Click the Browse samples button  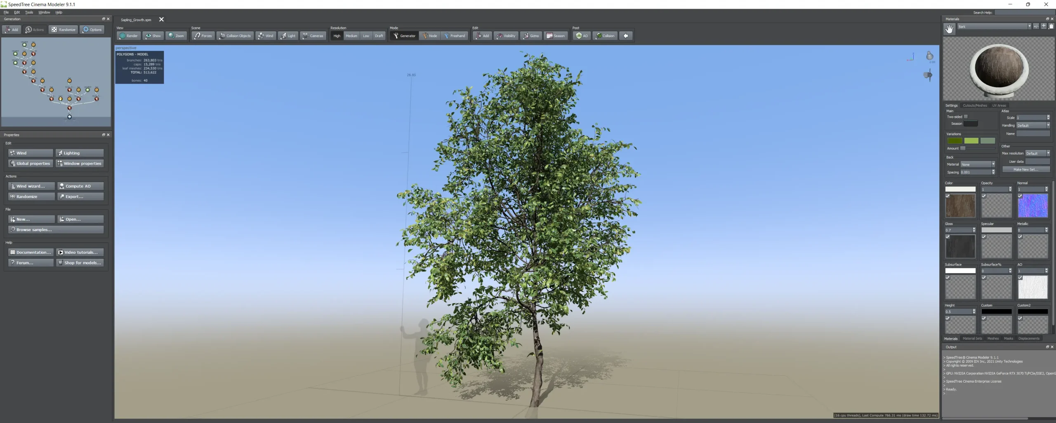pos(56,230)
